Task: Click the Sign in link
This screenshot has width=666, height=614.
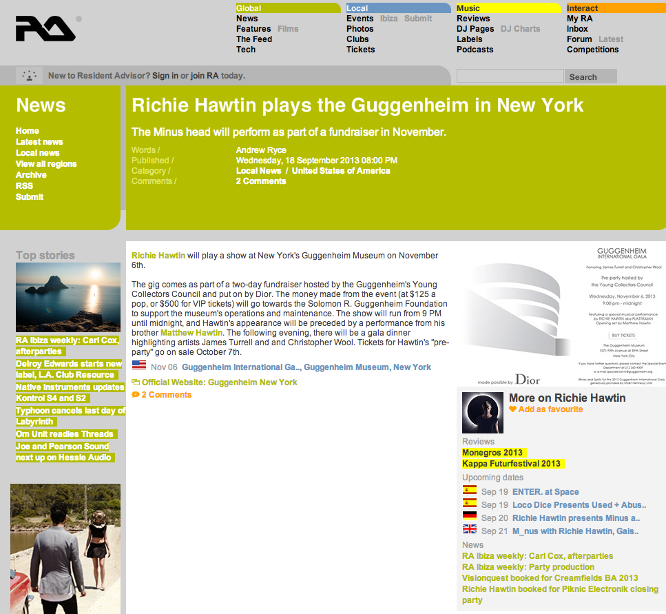Action: click(x=165, y=76)
